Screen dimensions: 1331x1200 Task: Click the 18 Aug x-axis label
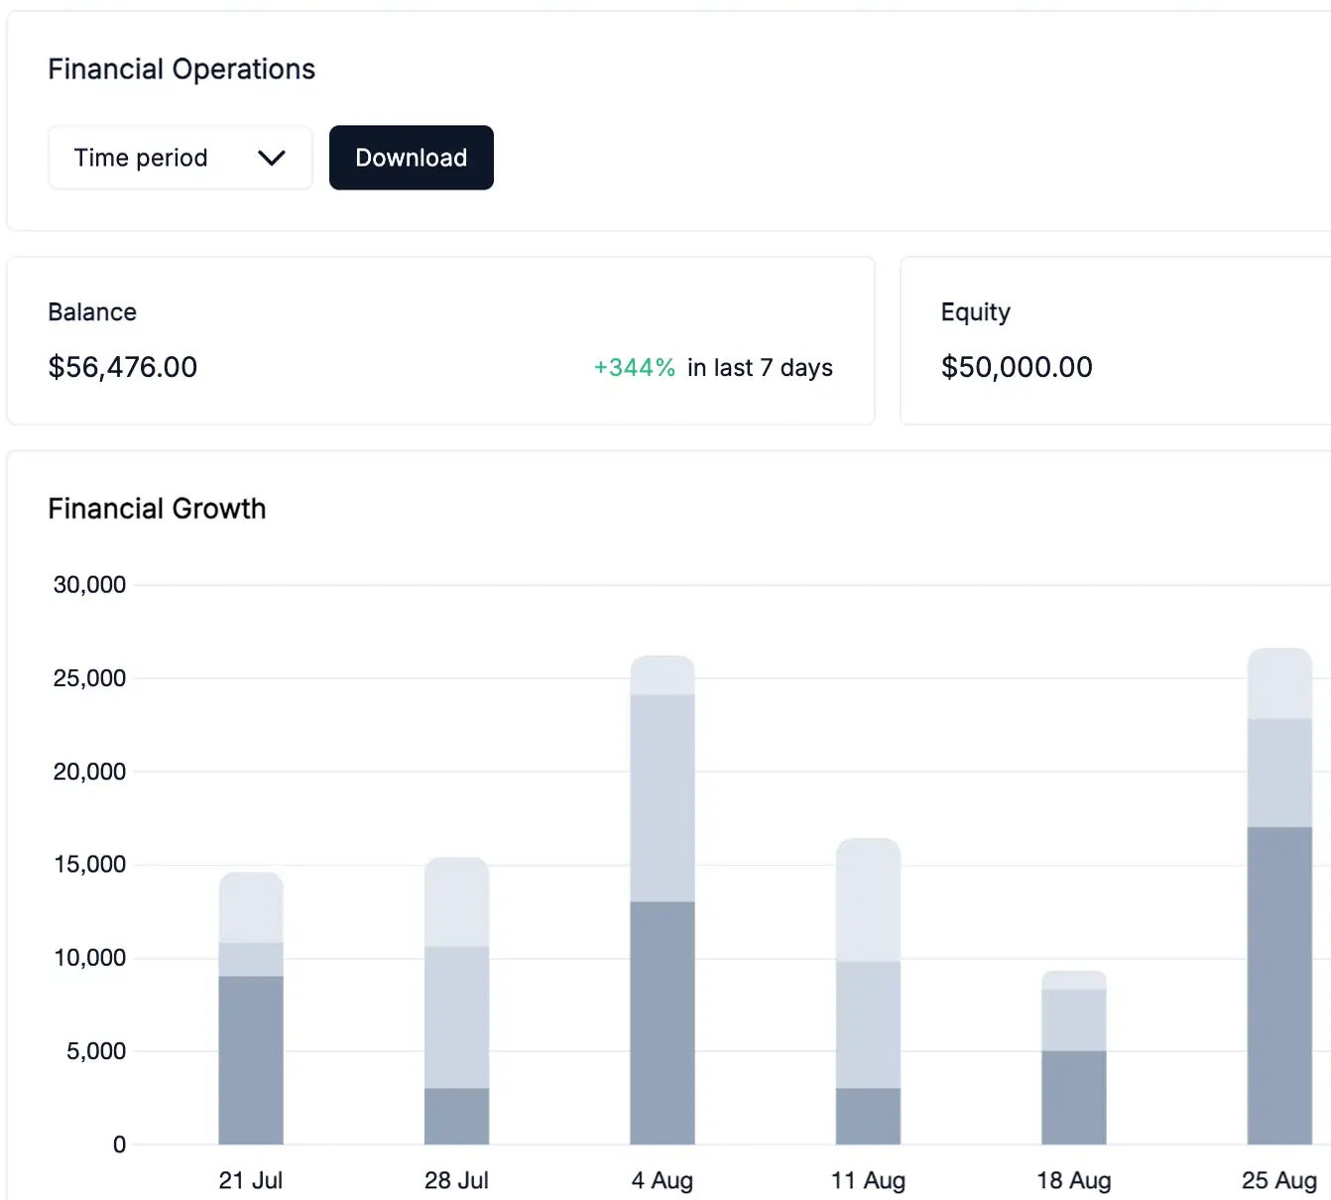pyautogui.click(x=1074, y=1180)
